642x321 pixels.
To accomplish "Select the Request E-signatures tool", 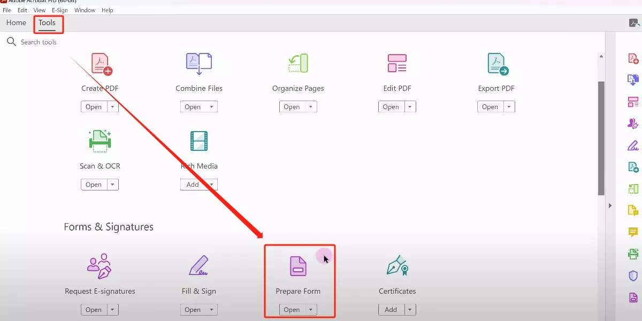I will (x=100, y=276).
